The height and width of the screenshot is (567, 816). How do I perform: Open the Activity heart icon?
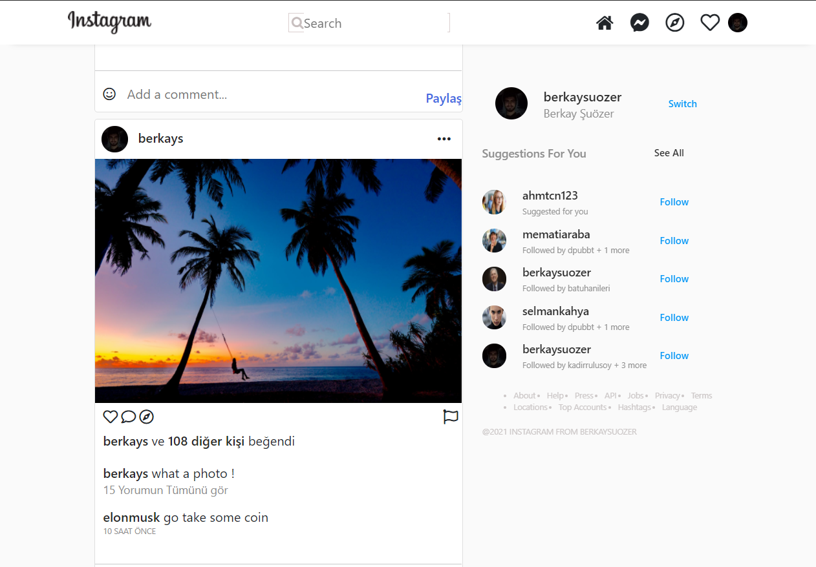[x=709, y=22]
